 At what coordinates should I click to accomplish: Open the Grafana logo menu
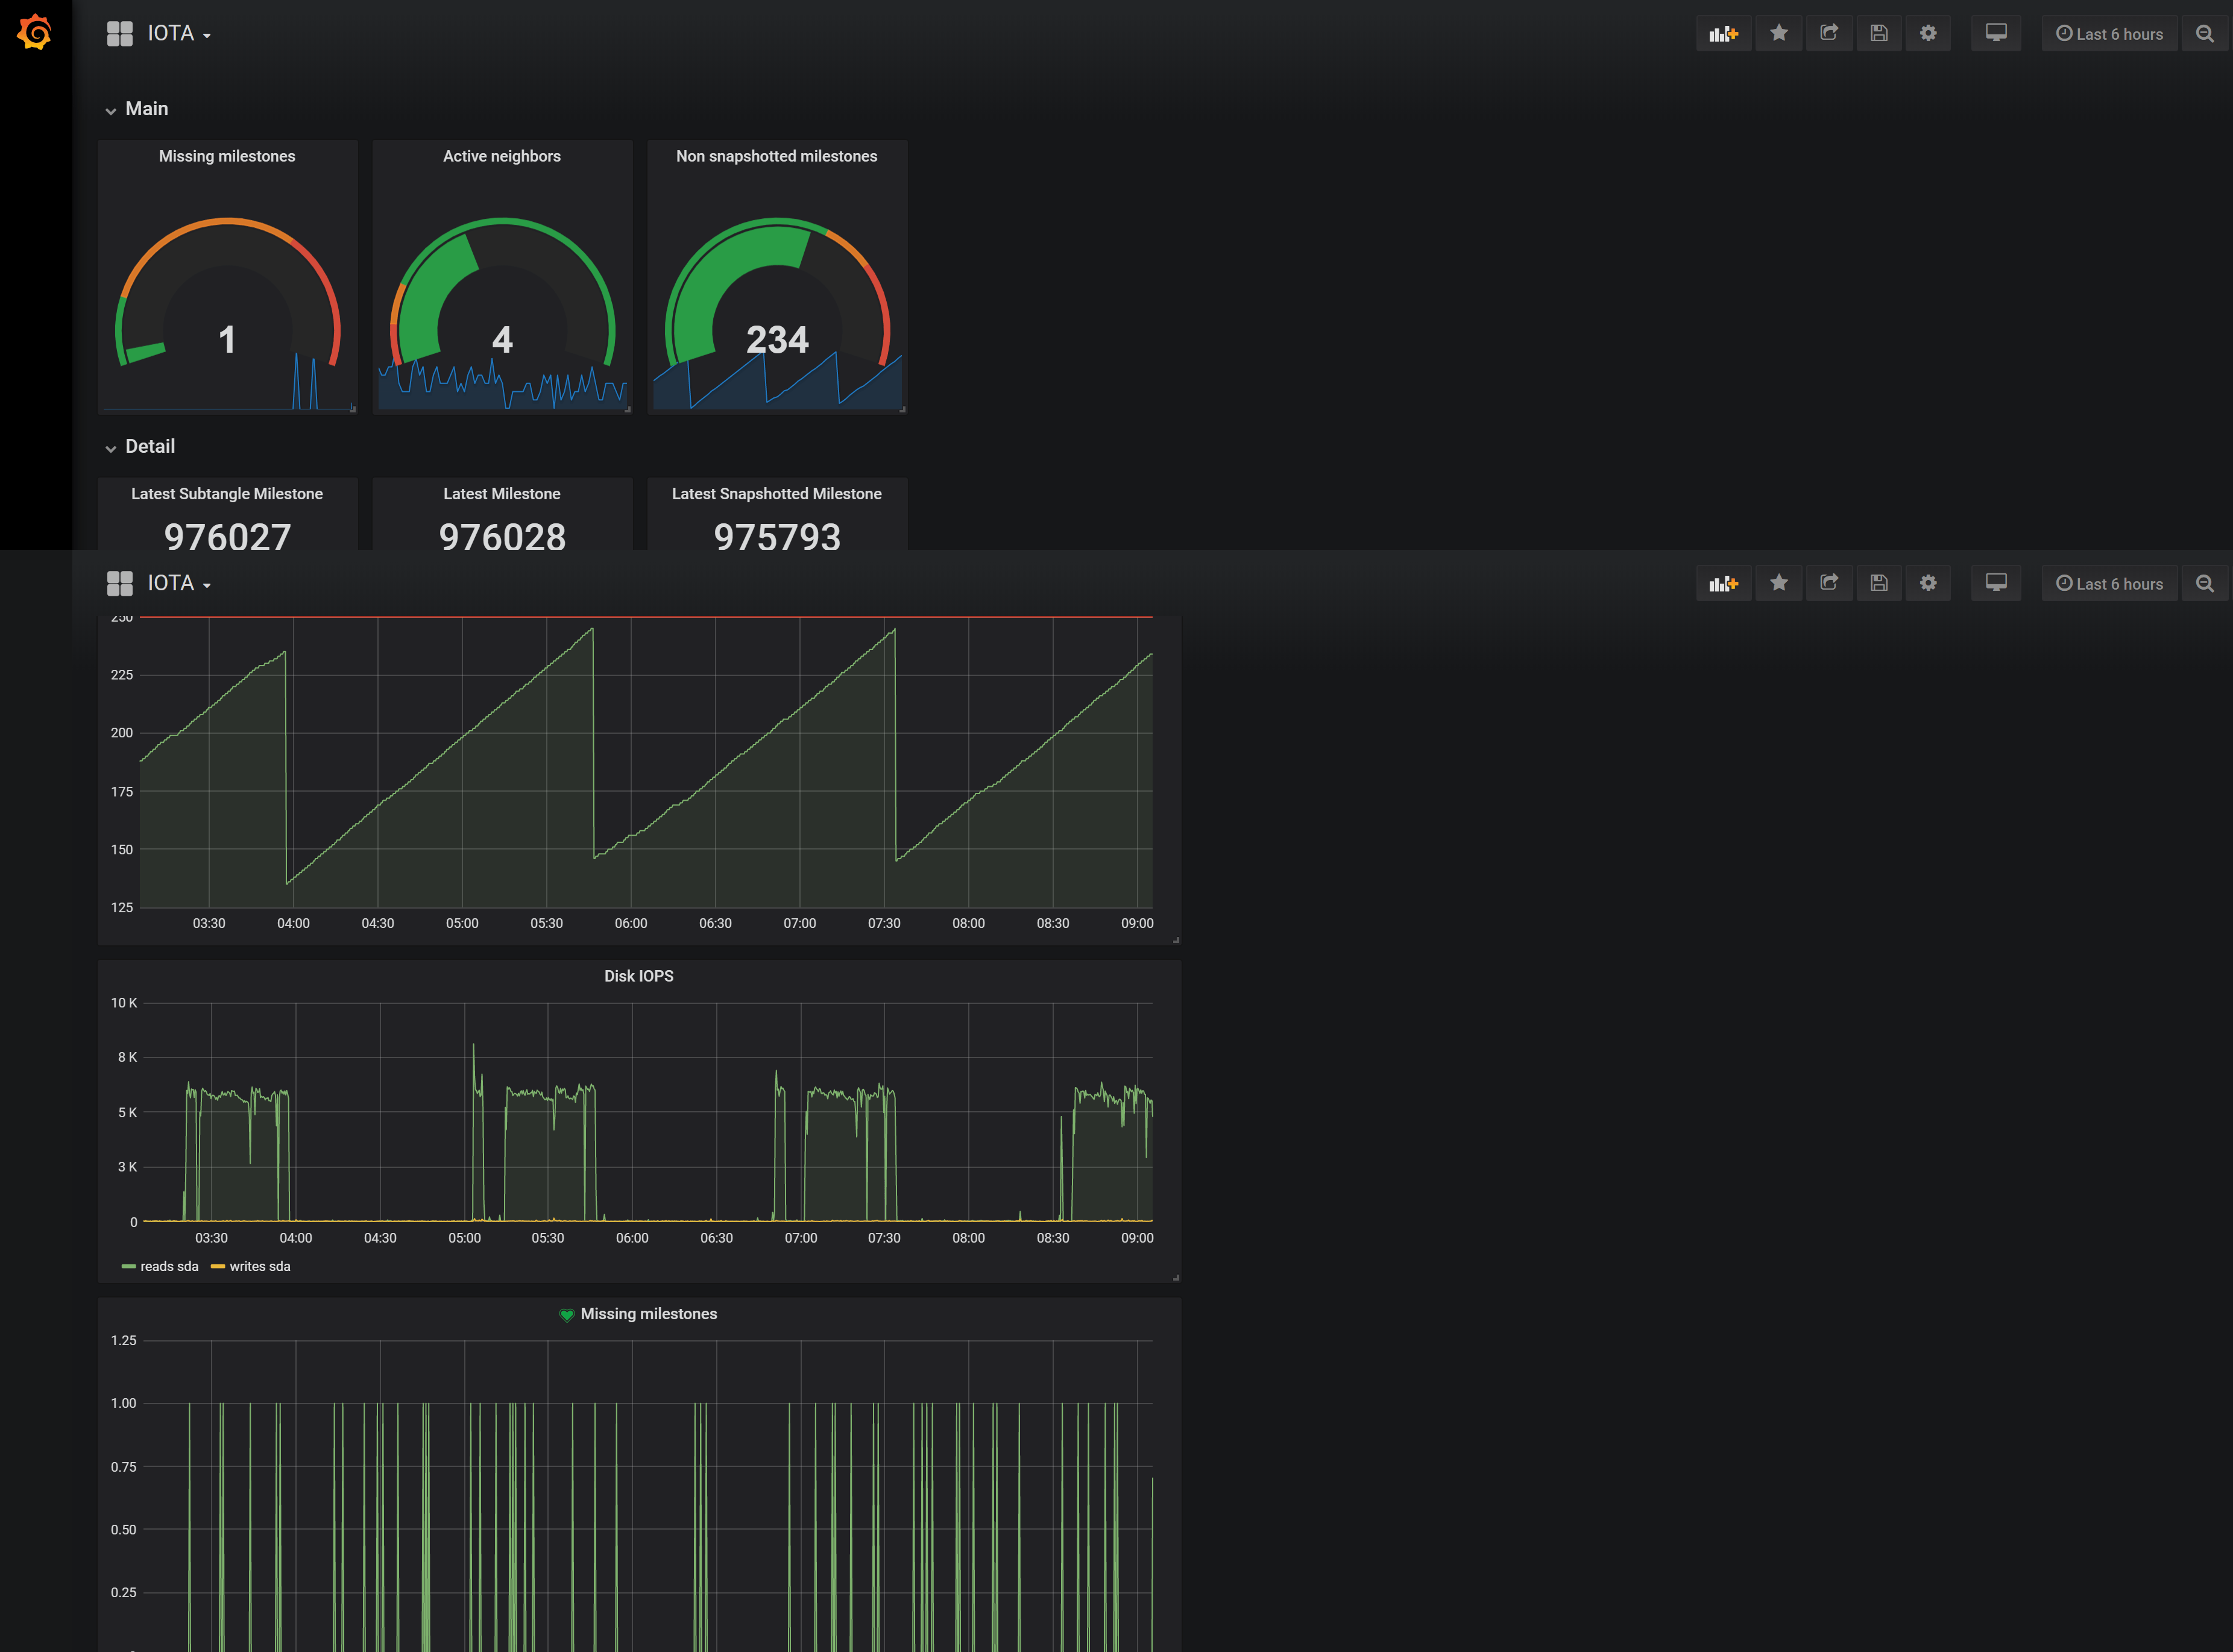tap(34, 32)
